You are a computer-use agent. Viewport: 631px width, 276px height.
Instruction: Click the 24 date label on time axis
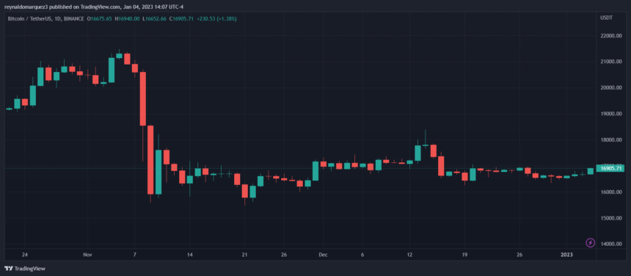24,255
